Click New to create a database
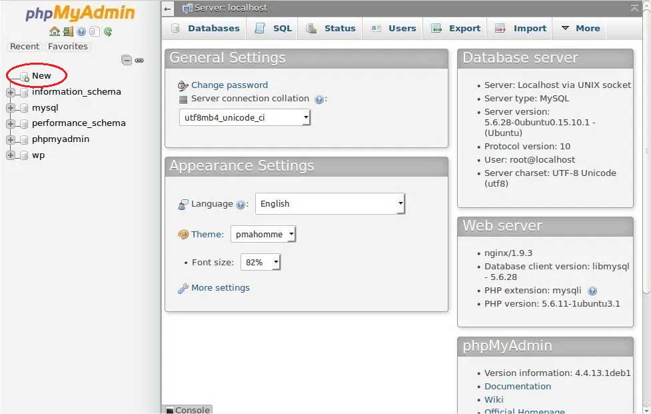651x414 pixels. pyautogui.click(x=43, y=75)
